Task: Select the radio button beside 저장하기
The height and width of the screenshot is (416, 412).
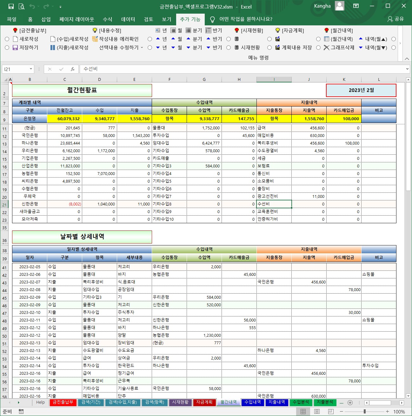Action: click(7, 48)
